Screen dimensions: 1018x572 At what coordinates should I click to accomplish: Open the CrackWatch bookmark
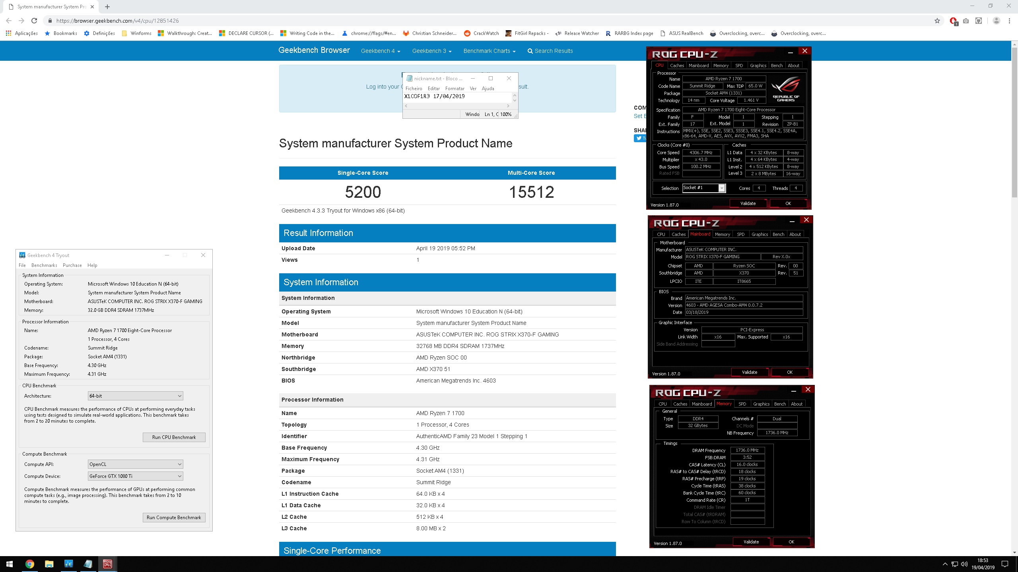(482, 33)
